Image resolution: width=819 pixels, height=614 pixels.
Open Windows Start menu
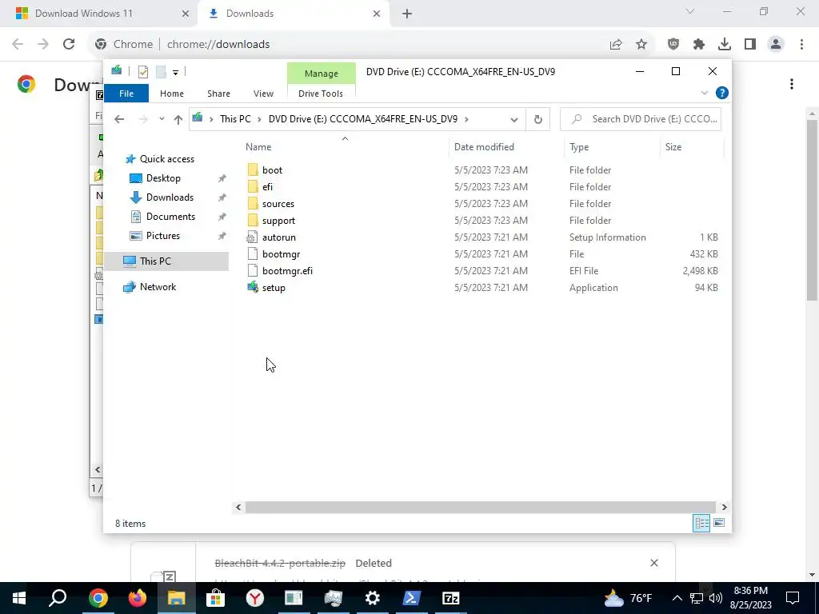click(x=19, y=598)
